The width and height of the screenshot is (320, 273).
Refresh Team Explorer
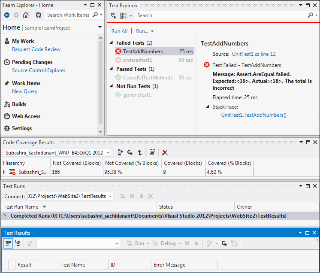pyautogui.click(x=38, y=15)
